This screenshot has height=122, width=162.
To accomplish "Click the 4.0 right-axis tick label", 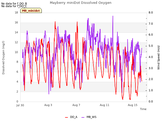I will pos(151,57).
